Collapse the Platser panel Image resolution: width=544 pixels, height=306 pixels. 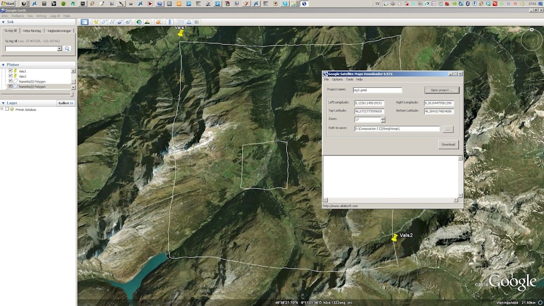pyautogui.click(x=3, y=65)
